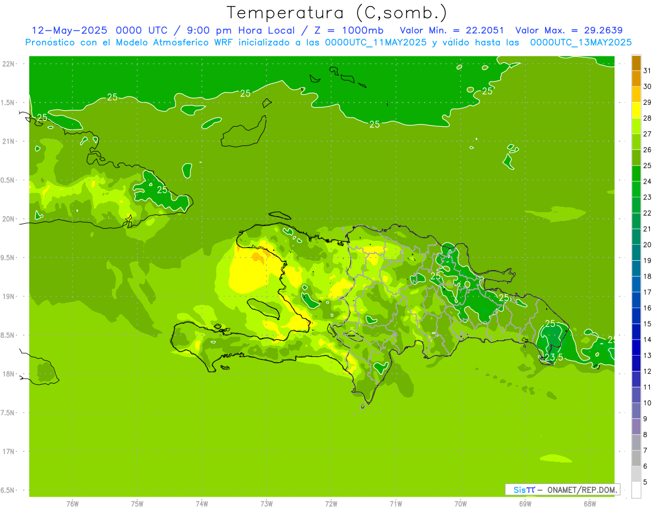Select the '0000UTC_13MAY2025' valid-until text
662x511 pixels.
(x=581, y=42)
